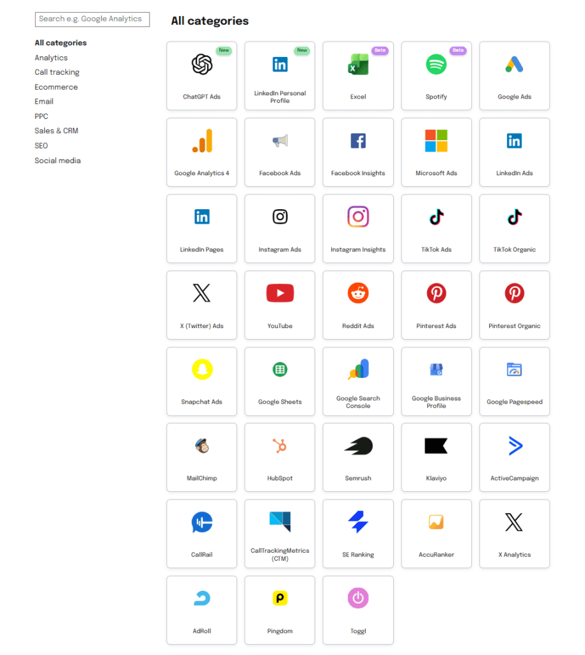Select the Google Sheets icon
This screenshot has height=655, width=585.
pyautogui.click(x=280, y=369)
